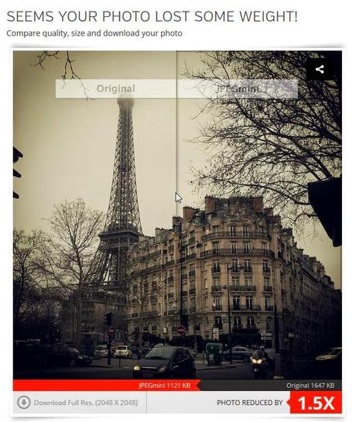The width and height of the screenshot is (356, 422).
Task: Click the dark Original 1647 KB size bar
Action: (x=270, y=386)
